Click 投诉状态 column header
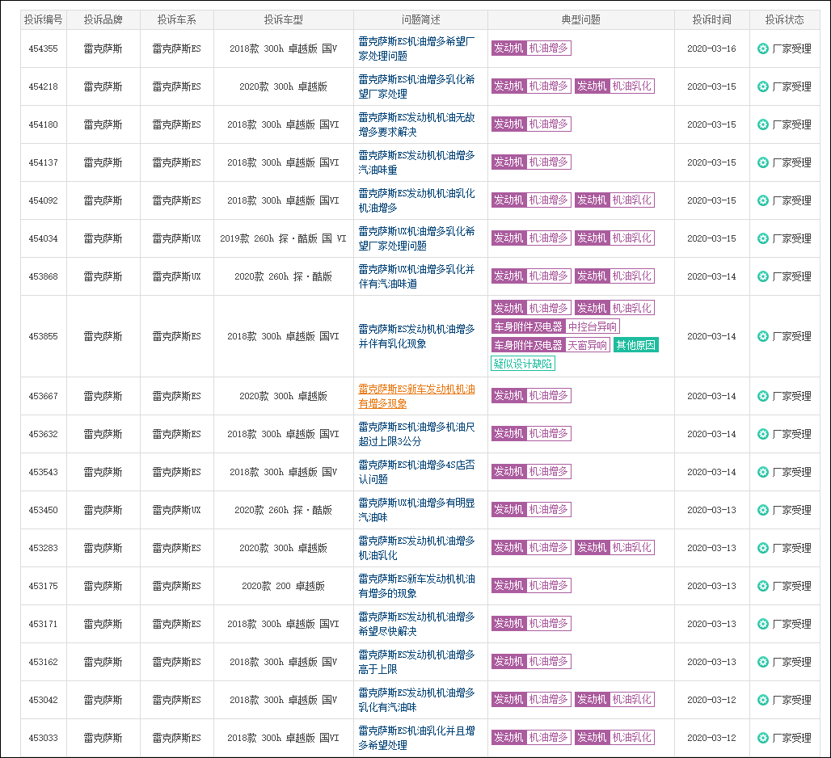This screenshot has width=831, height=758. click(785, 20)
